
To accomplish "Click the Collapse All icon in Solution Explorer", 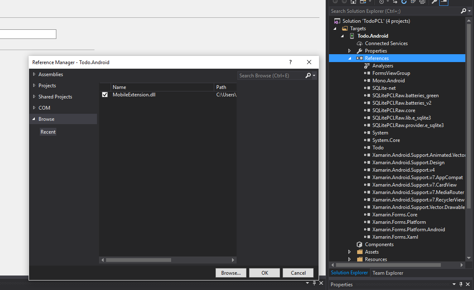I will click(x=413, y=2).
